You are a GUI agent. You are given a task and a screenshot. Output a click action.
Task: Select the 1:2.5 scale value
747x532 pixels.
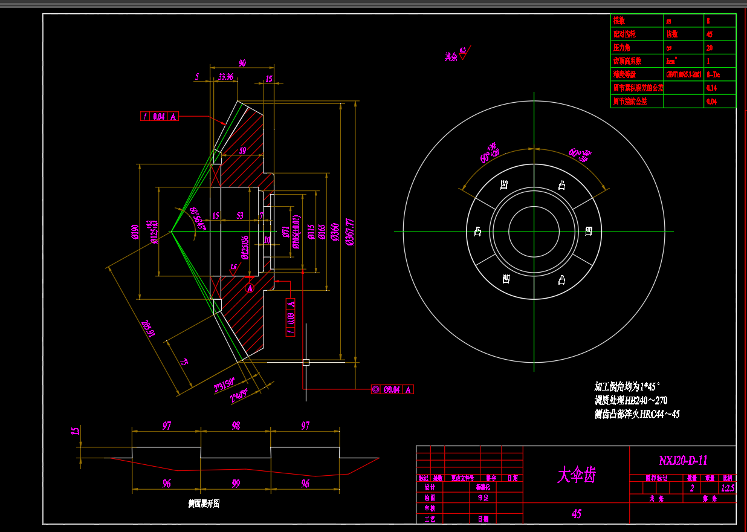pos(728,488)
